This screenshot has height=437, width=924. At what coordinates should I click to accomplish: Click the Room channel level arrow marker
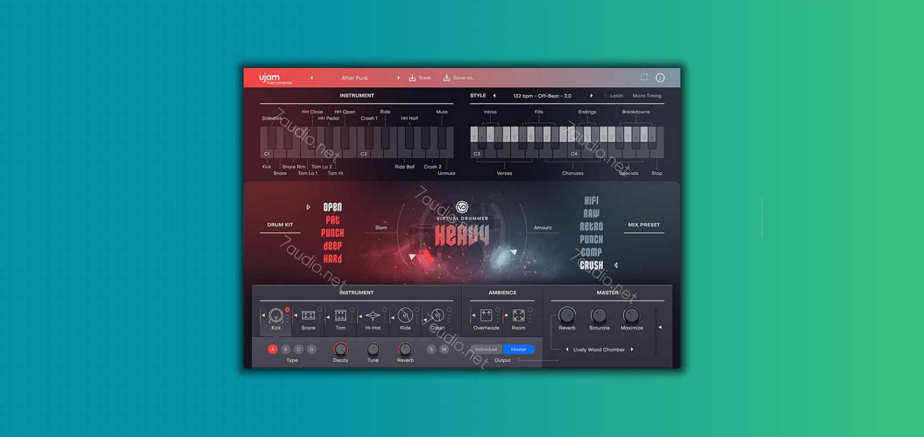[x=506, y=316]
